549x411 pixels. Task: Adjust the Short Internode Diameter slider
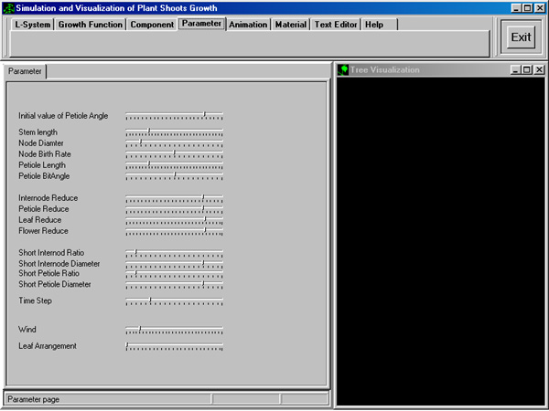point(174,264)
